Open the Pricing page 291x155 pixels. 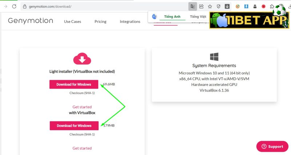[x=100, y=22]
